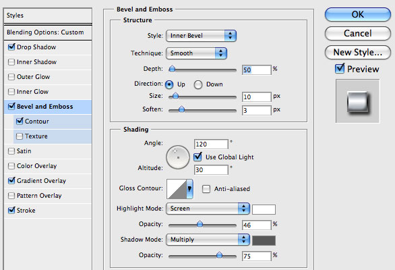The image size is (395, 270).
Task: Toggle the Preview checkbox
Action: click(x=340, y=69)
